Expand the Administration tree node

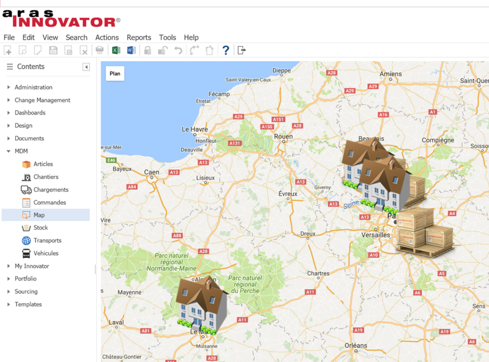pos(9,88)
